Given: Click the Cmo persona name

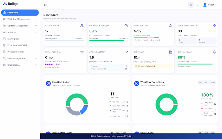Looking at the screenshot, I should pos(49,57).
